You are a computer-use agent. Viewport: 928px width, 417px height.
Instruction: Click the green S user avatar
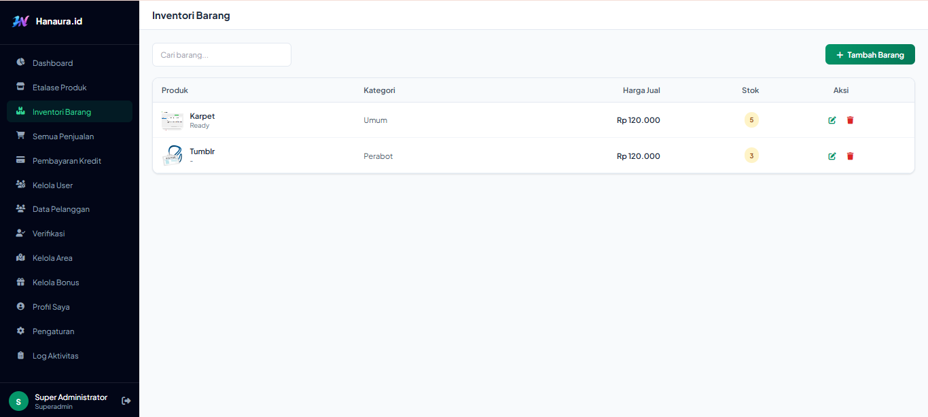tap(18, 401)
